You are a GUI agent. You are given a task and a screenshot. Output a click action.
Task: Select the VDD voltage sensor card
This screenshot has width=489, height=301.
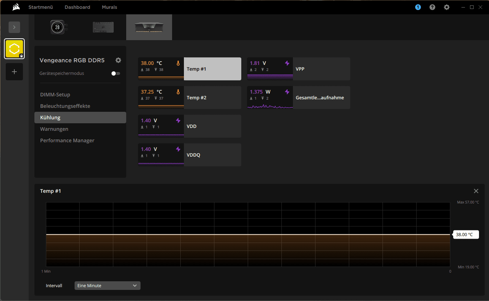pyautogui.click(x=190, y=126)
